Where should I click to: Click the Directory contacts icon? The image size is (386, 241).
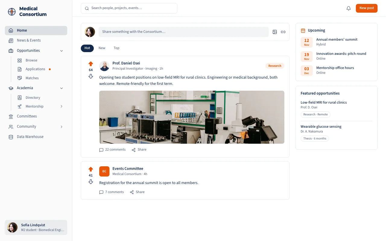pos(20,98)
